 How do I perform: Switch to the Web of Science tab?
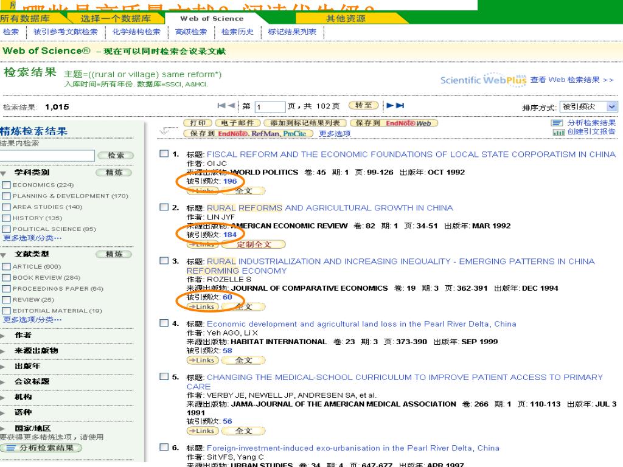click(212, 18)
